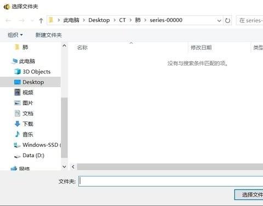263x206 pixels.
Task: Open the 视频 folder in sidebar
Action: [24, 93]
